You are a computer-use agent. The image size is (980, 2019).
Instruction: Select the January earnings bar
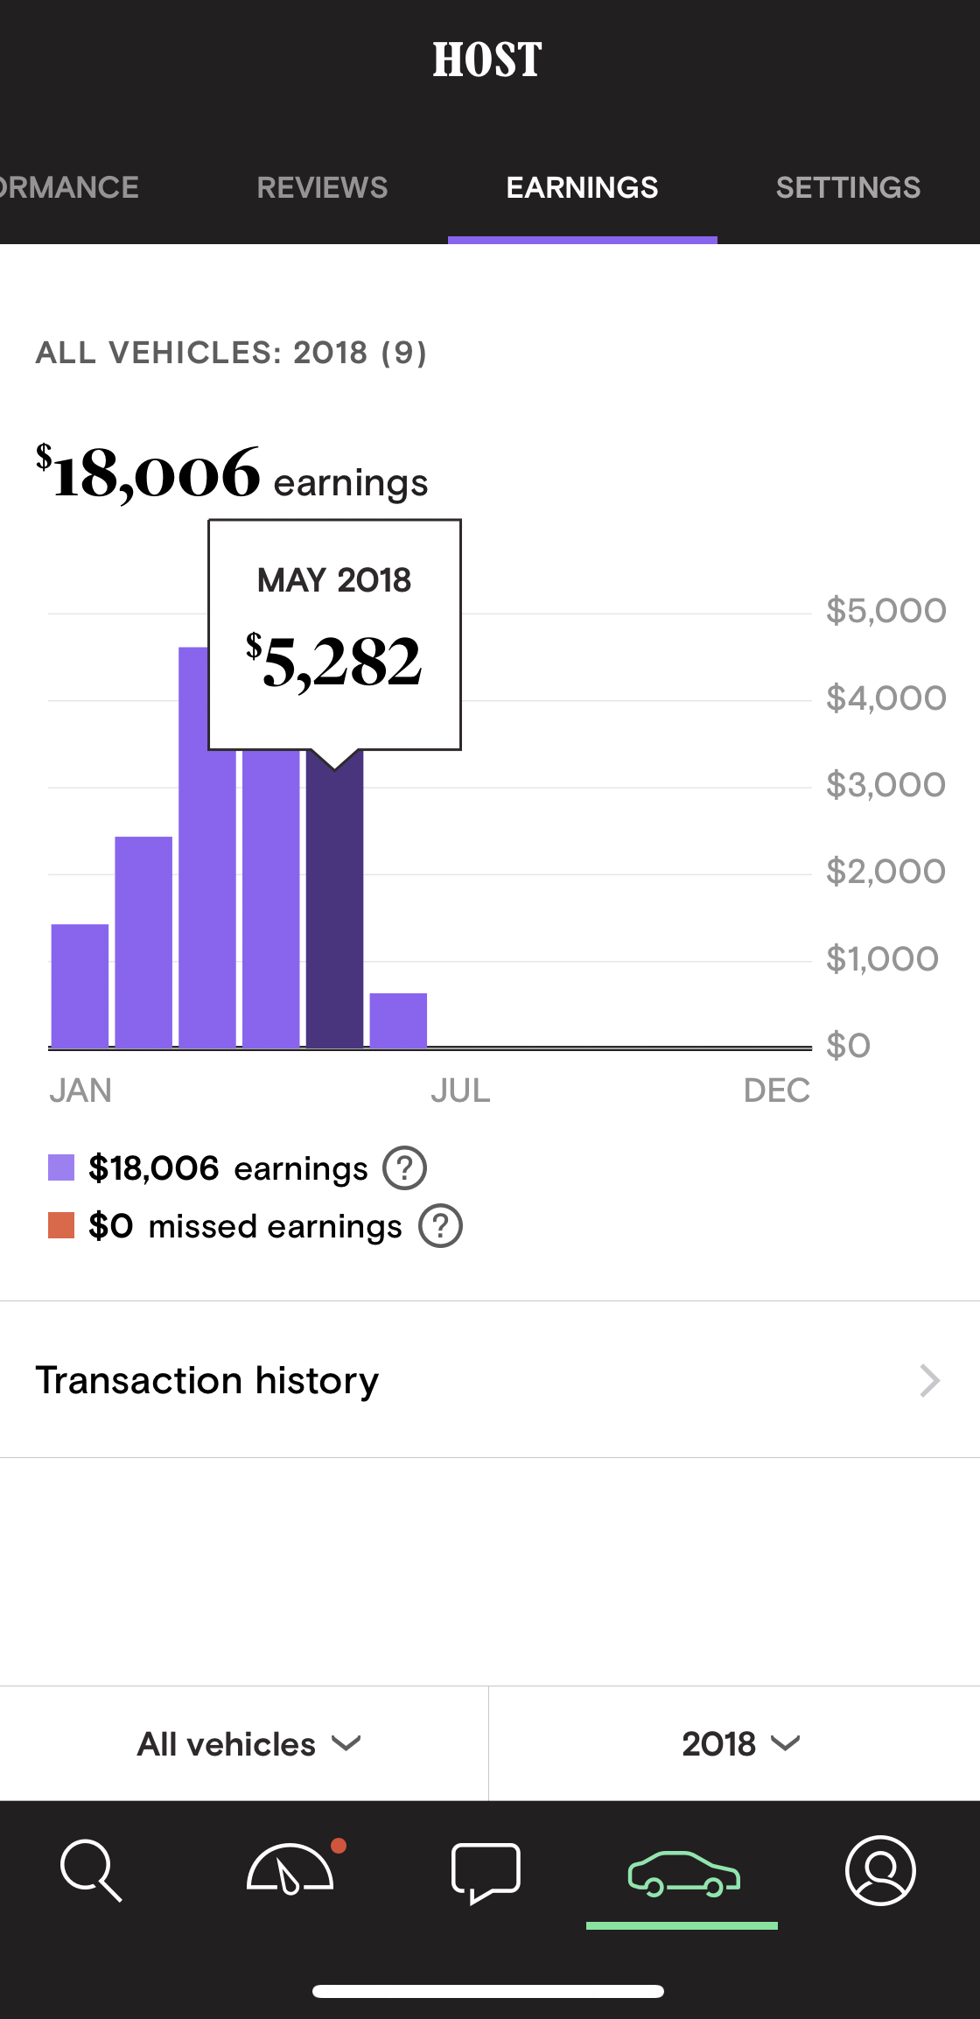[x=80, y=985]
